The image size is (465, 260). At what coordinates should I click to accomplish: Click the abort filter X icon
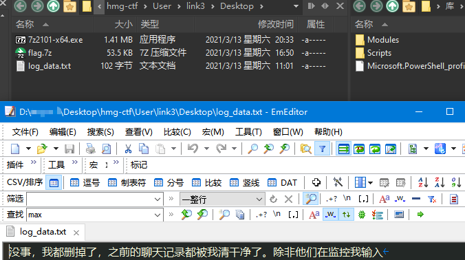(288, 199)
